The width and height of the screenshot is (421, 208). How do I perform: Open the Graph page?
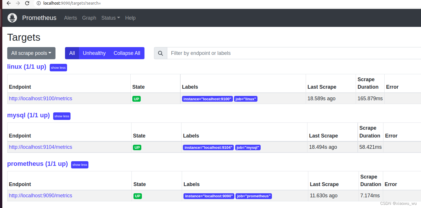click(x=89, y=18)
